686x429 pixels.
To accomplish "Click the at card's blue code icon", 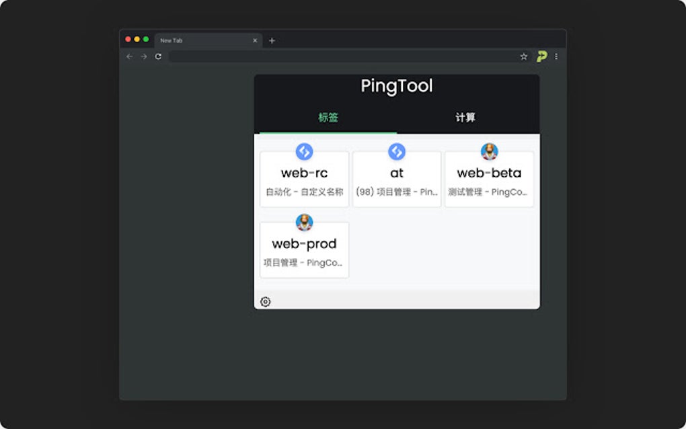I will (x=397, y=152).
